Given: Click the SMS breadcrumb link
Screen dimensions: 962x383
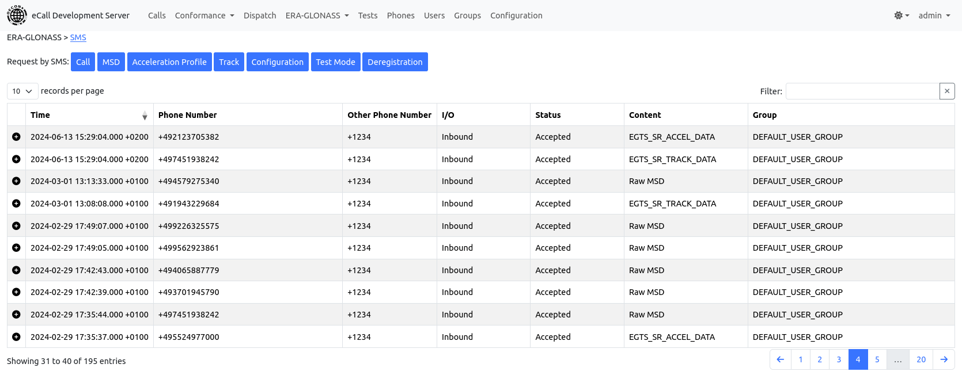Looking at the screenshot, I should point(78,37).
